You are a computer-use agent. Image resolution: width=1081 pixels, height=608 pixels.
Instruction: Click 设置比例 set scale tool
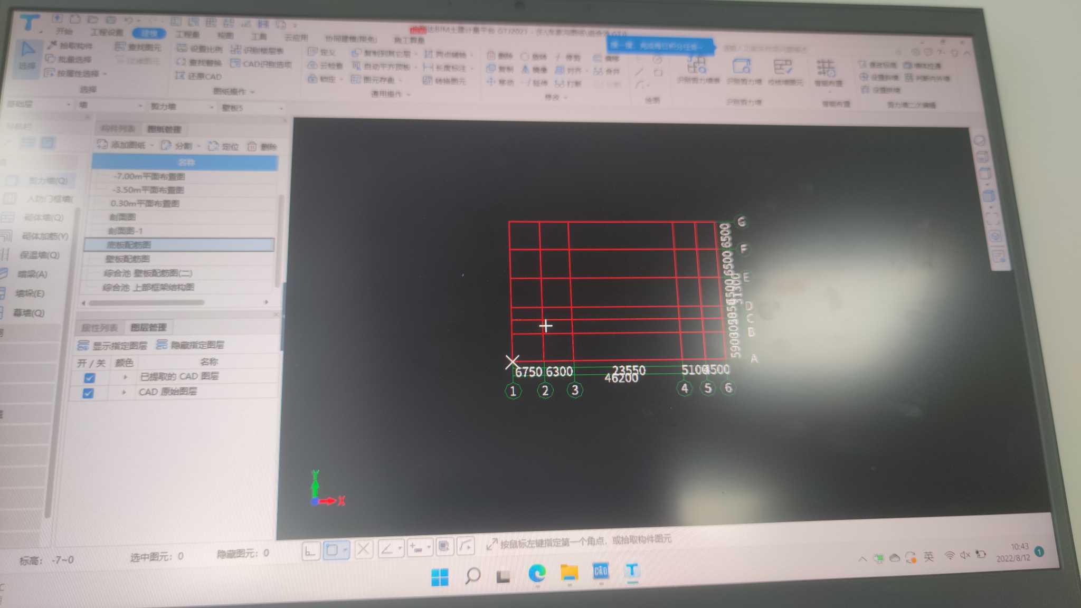tap(199, 49)
